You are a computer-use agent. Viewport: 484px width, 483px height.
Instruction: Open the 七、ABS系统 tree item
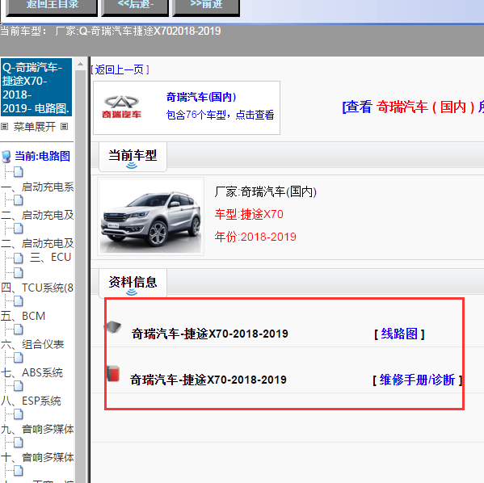[32, 373]
